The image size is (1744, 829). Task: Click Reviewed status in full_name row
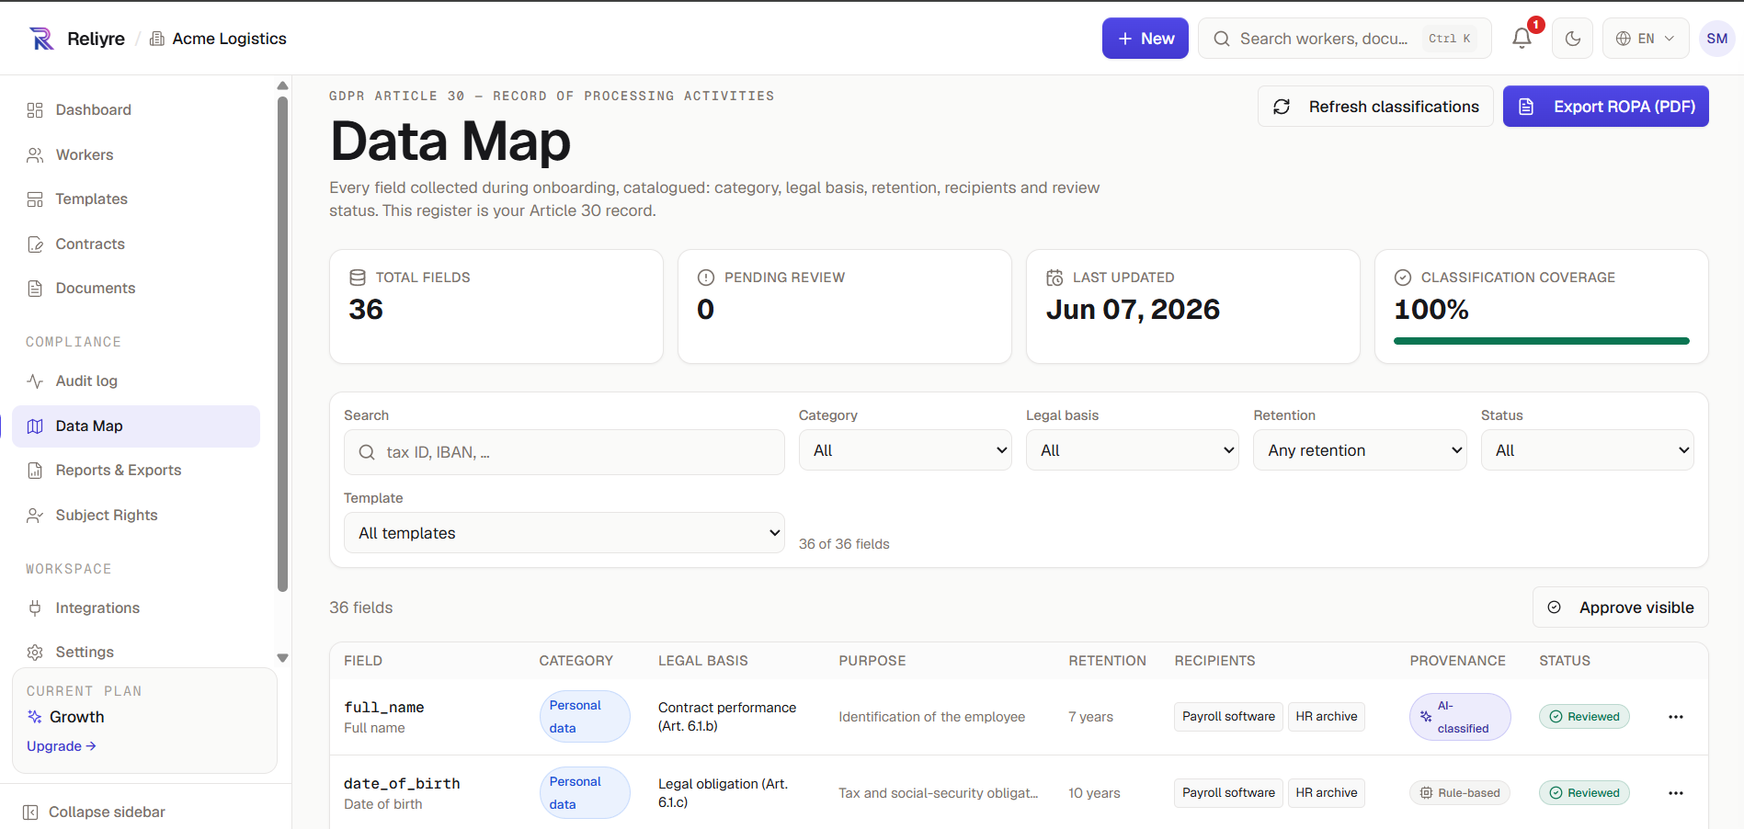tap(1584, 717)
